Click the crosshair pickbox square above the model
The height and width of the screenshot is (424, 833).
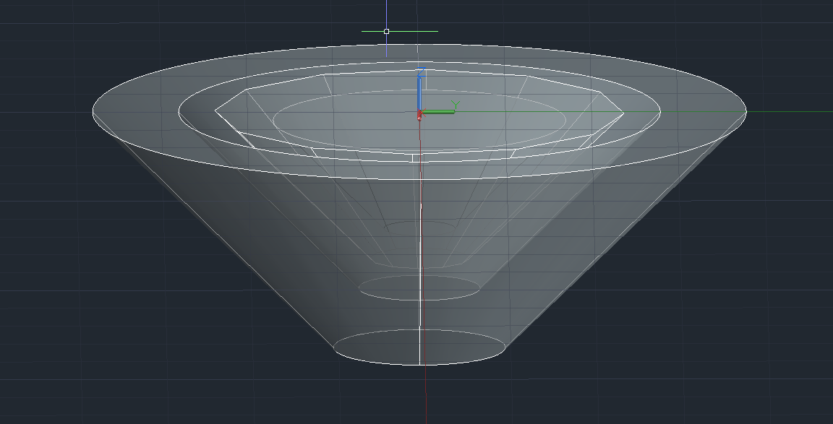point(386,31)
